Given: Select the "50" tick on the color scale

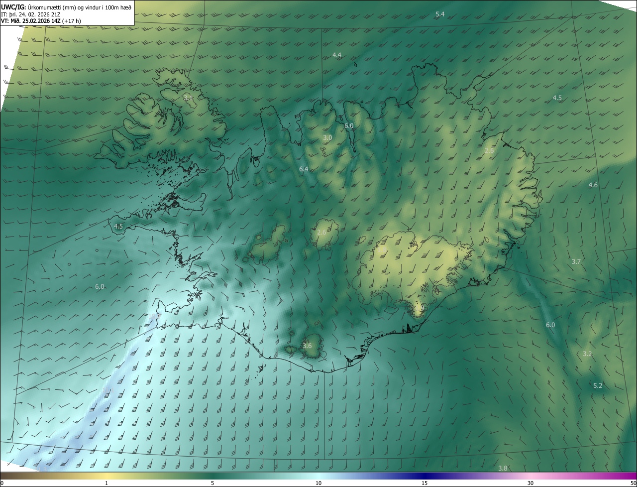Looking at the screenshot, I should click(633, 483).
